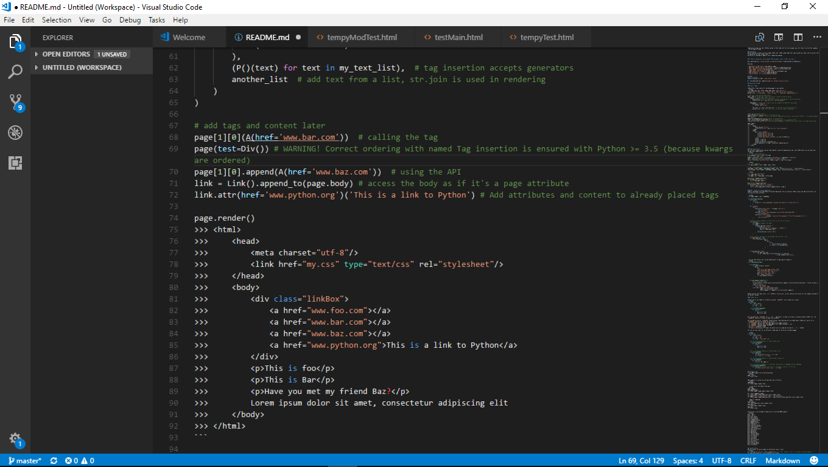Image resolution: width=828 pixels, height=467 pixels.
Task: Switch to the Welcome tab
Action: pyautogui.click(x=189, y=37)
